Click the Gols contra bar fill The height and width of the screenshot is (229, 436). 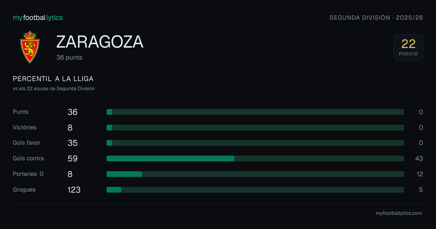coord(170,158)
